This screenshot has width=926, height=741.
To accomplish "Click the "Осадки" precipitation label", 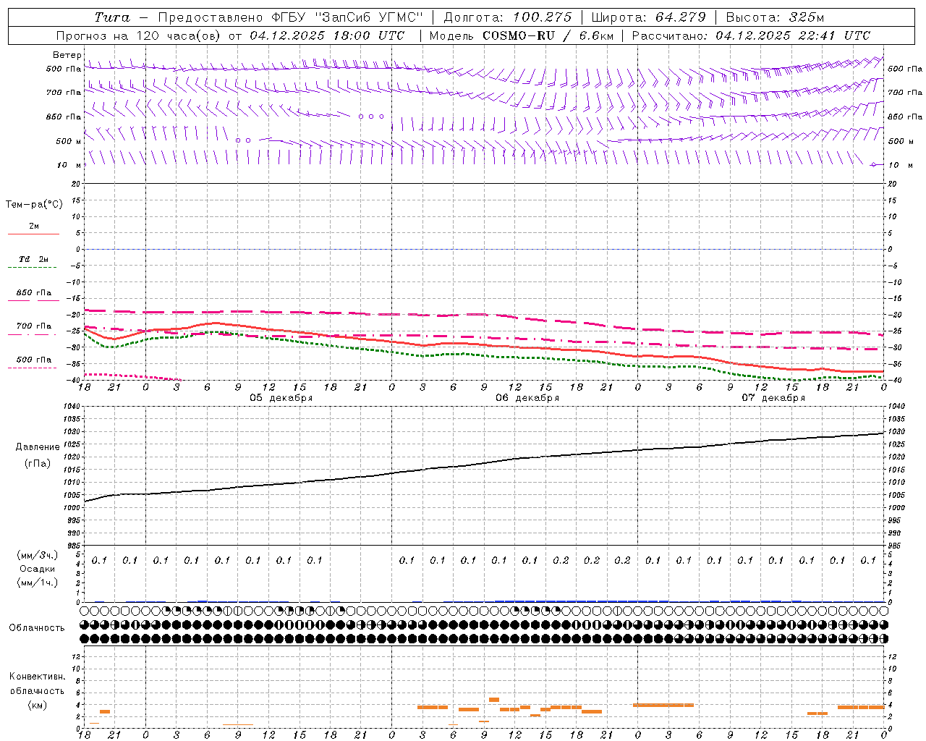I will coord(38,569).
